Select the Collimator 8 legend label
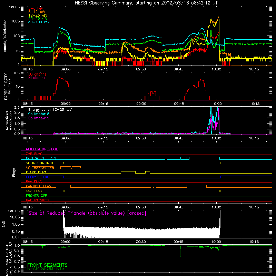Screen dimensions: 276x276 [x=39, y=114]
